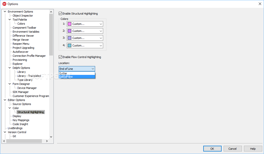This screenshot has height=154, width=264.
Task: Click horizontal scrollbar left arrow
Action: point(4,141)
